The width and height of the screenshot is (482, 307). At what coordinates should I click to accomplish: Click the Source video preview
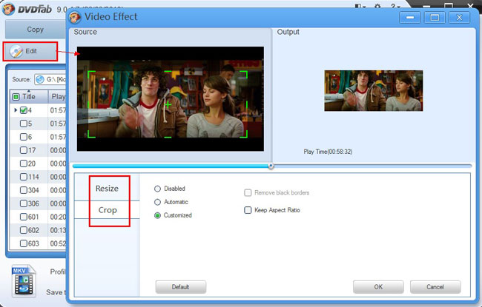171,98
